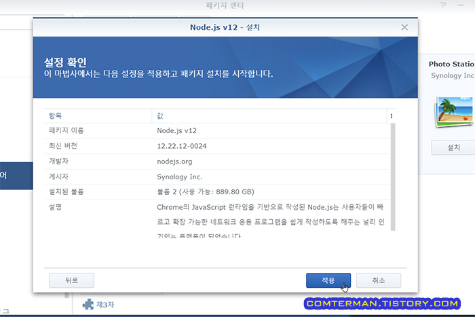Screen dimensions: 475x317
Task: Select the 게시자 row label
Action: [58, 176]
